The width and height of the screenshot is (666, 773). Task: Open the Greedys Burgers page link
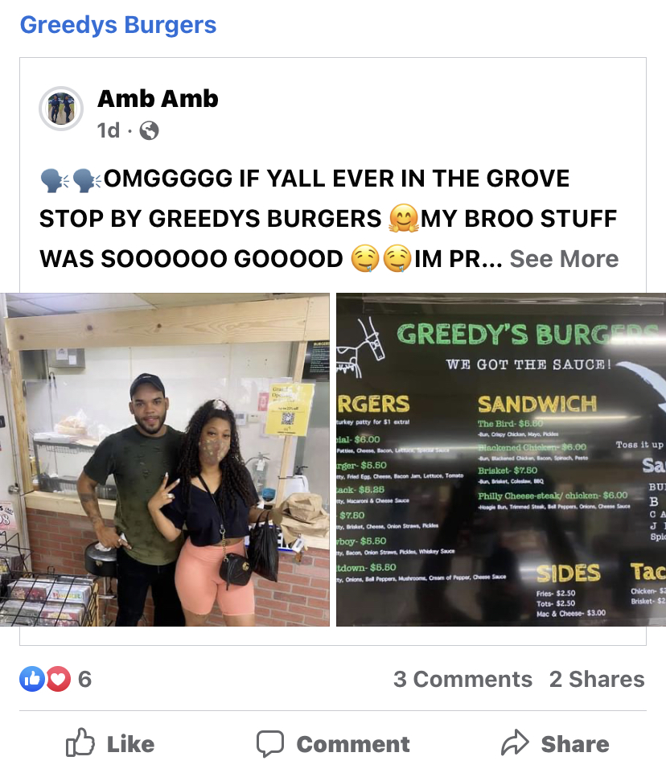coord(118,25)
